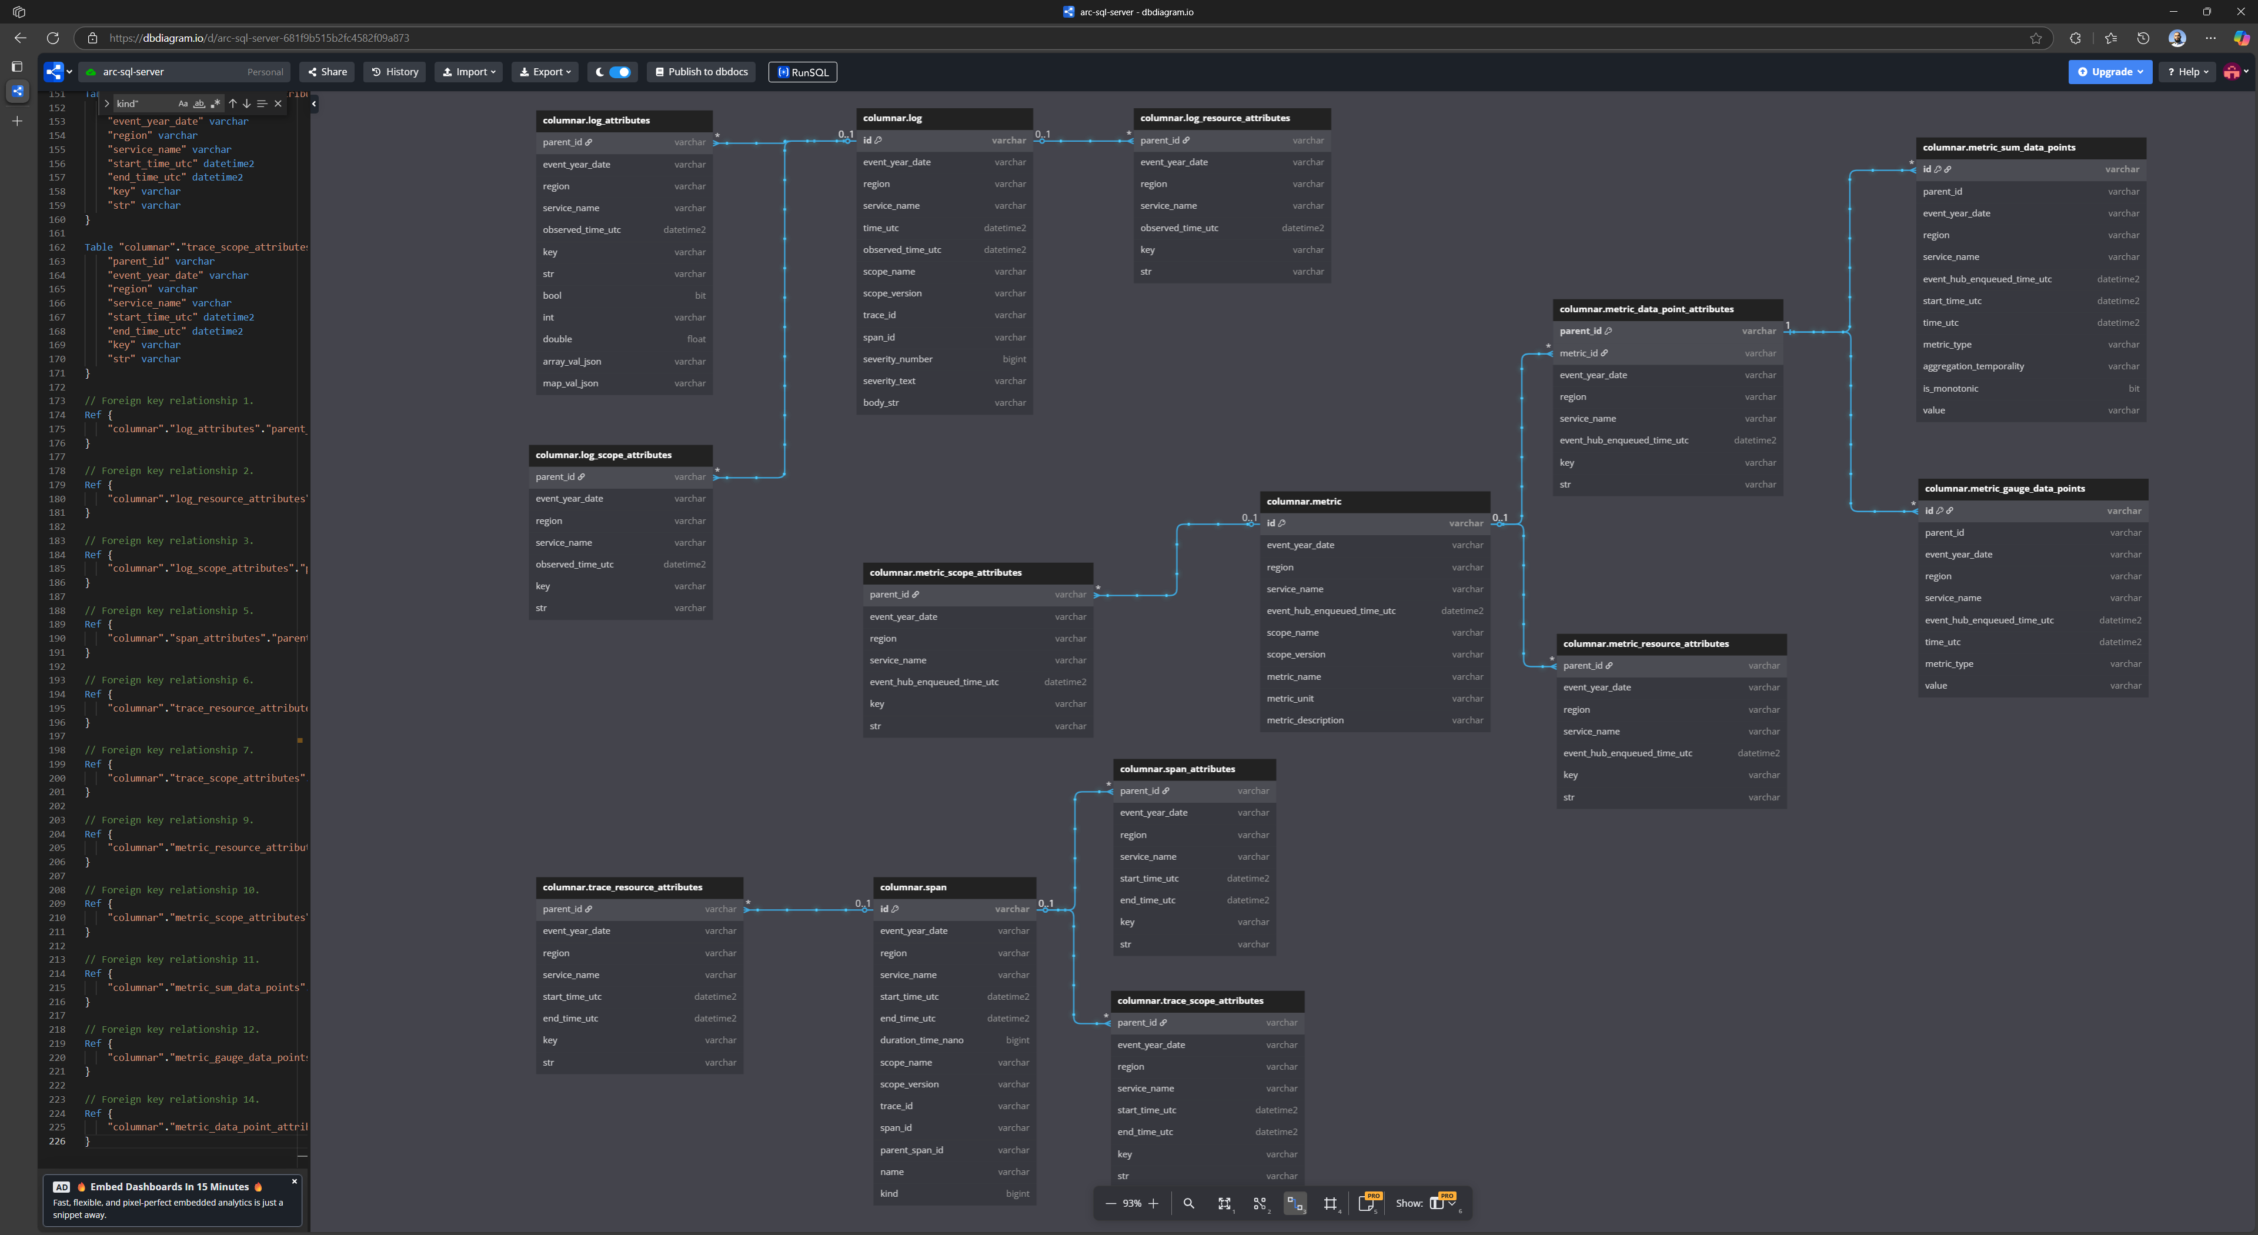Image resolution: width=2258 pixels, height=1235 pixels.
Task: View site information lock icon
Action: pos(92,38)
